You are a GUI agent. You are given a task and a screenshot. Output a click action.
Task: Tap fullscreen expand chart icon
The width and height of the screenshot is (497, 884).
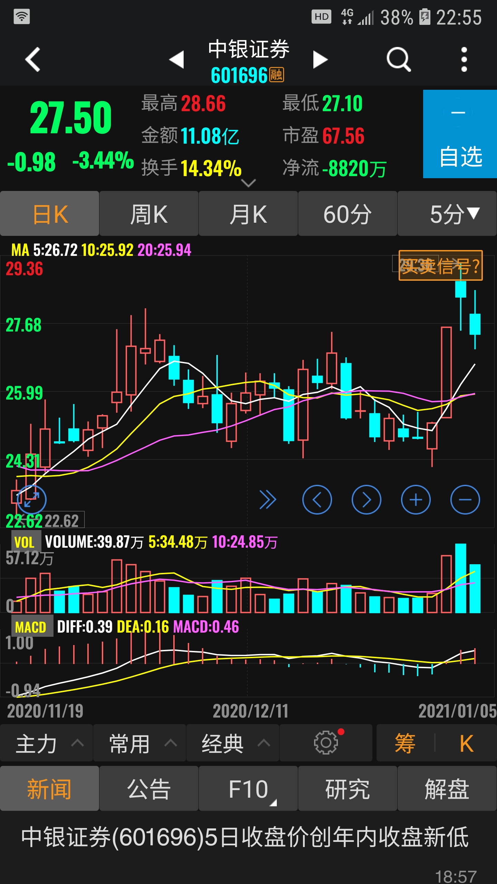coord(31,500)
